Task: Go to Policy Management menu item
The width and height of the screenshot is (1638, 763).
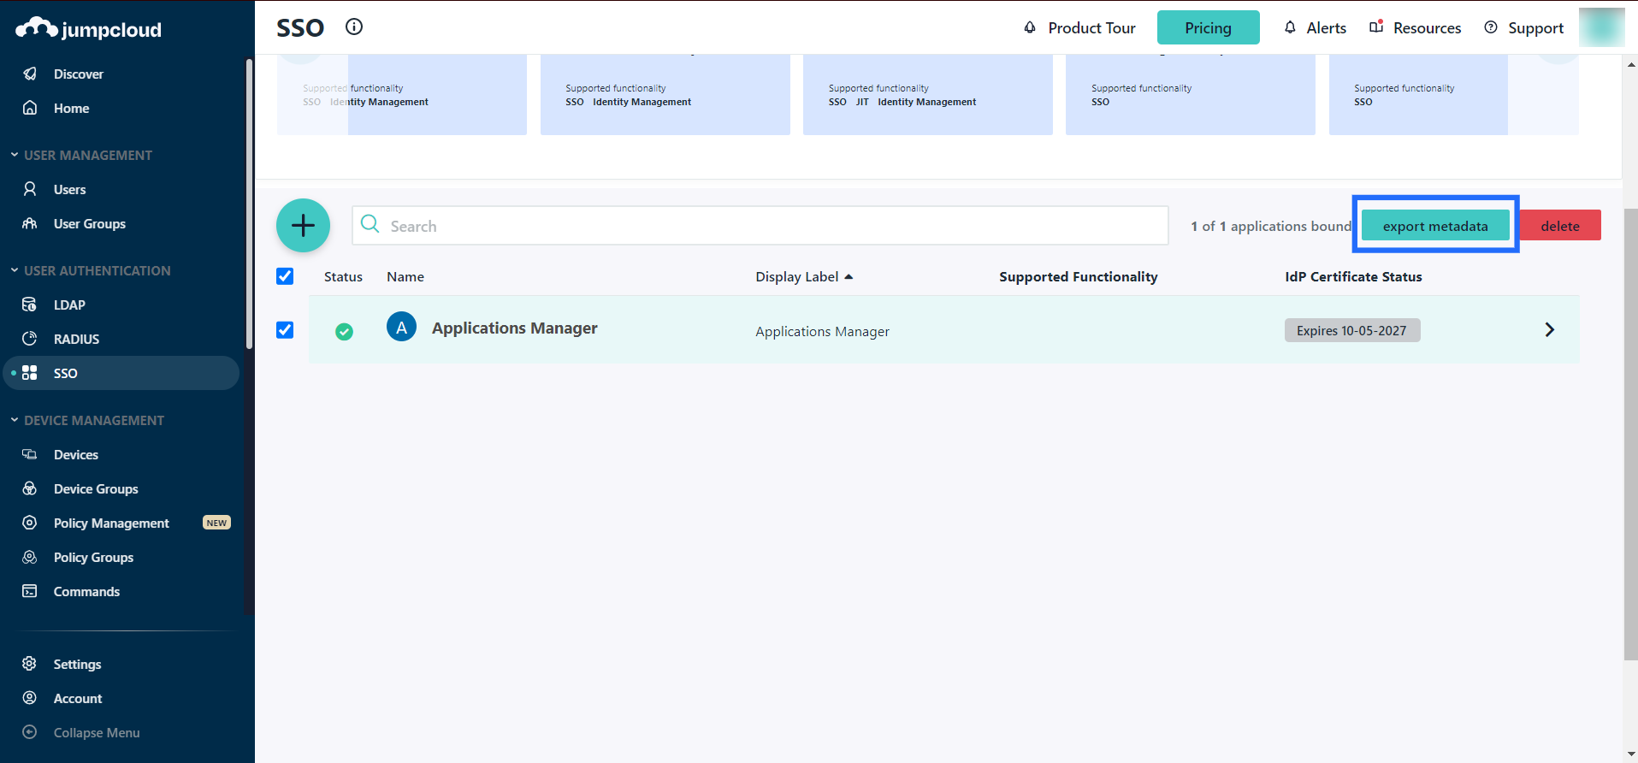Action: click(x=111, y=523)
